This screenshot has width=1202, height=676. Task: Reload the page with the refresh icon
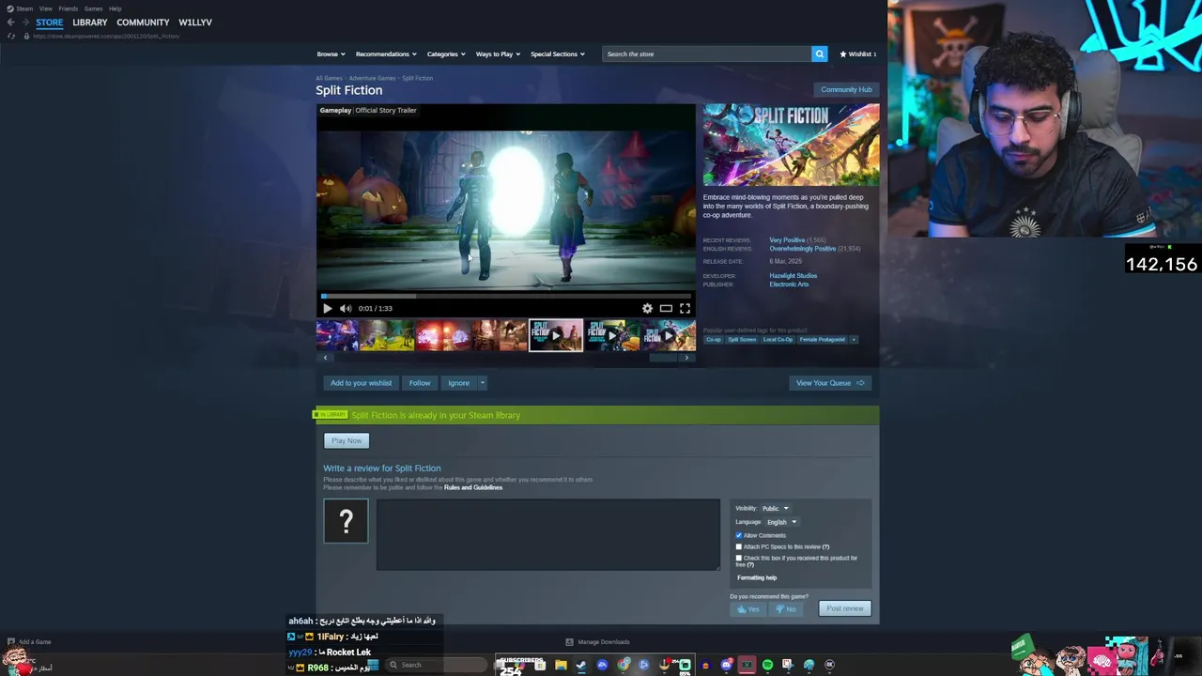(x=11, y=36)
